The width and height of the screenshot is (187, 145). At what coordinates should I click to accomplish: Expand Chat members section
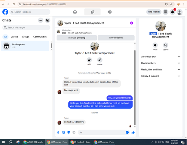[160, 63]
